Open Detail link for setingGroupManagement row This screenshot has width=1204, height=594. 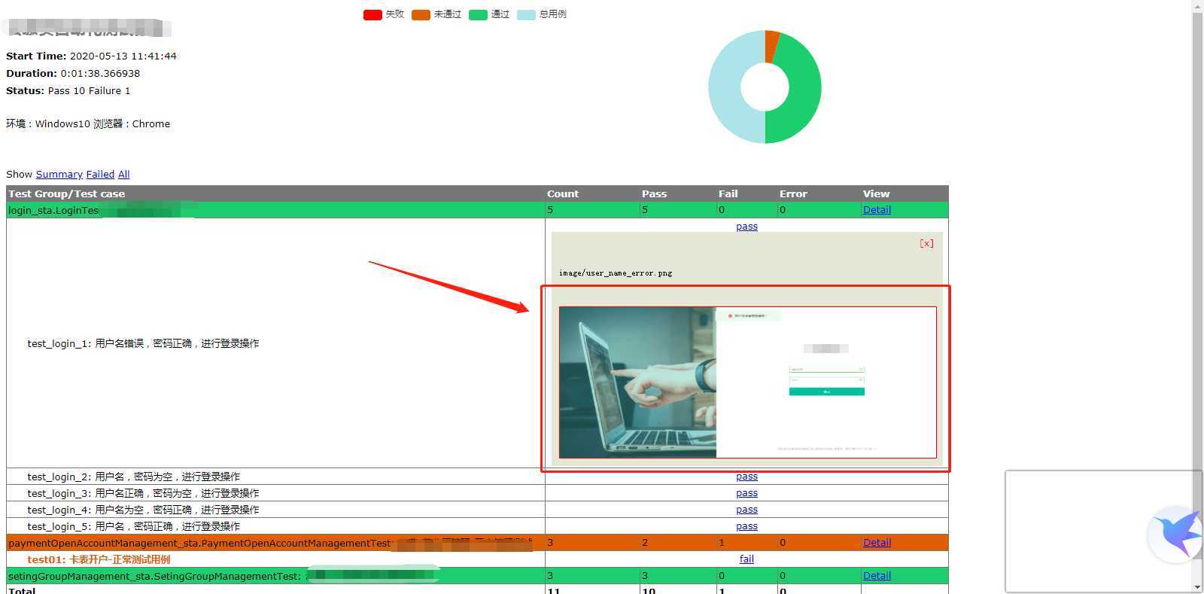point(877,576)
